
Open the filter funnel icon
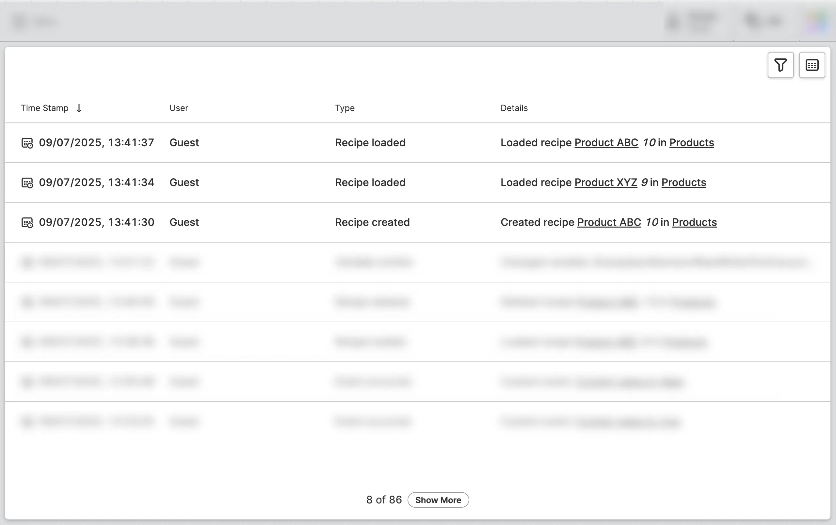(780, 65)
